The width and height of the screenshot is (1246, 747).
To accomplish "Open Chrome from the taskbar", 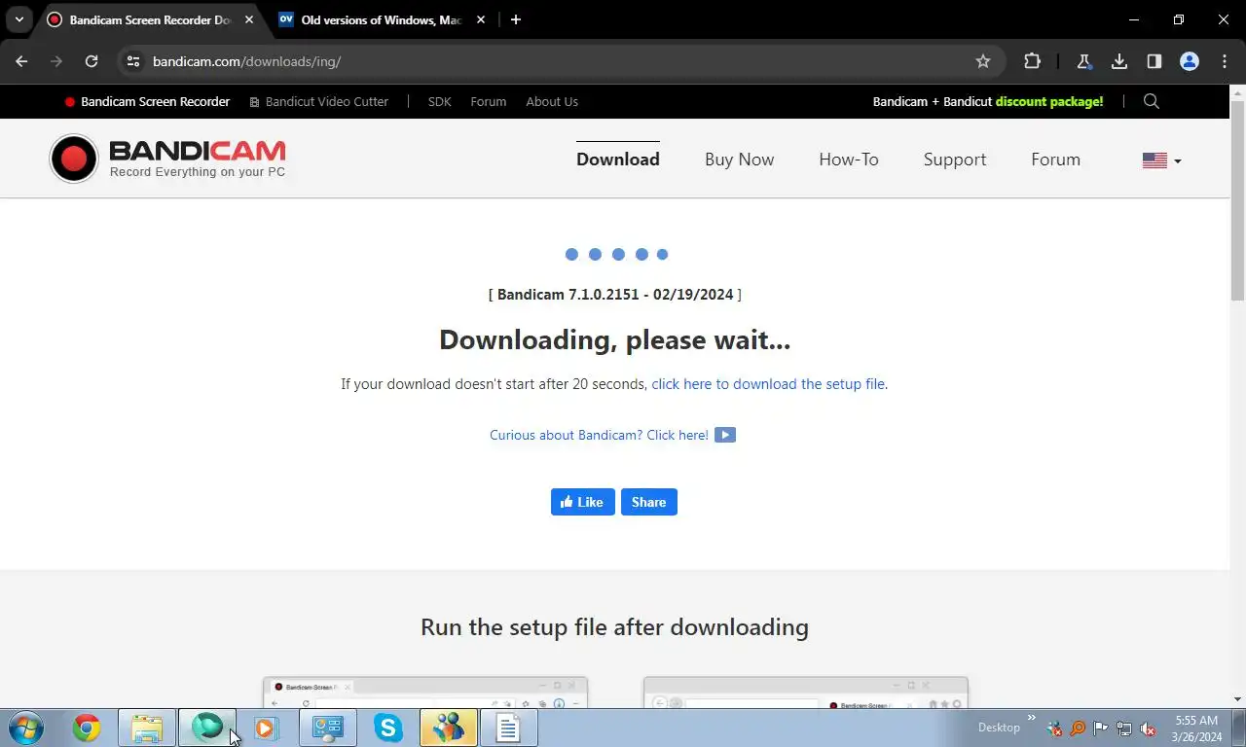I will coord(87,728).
